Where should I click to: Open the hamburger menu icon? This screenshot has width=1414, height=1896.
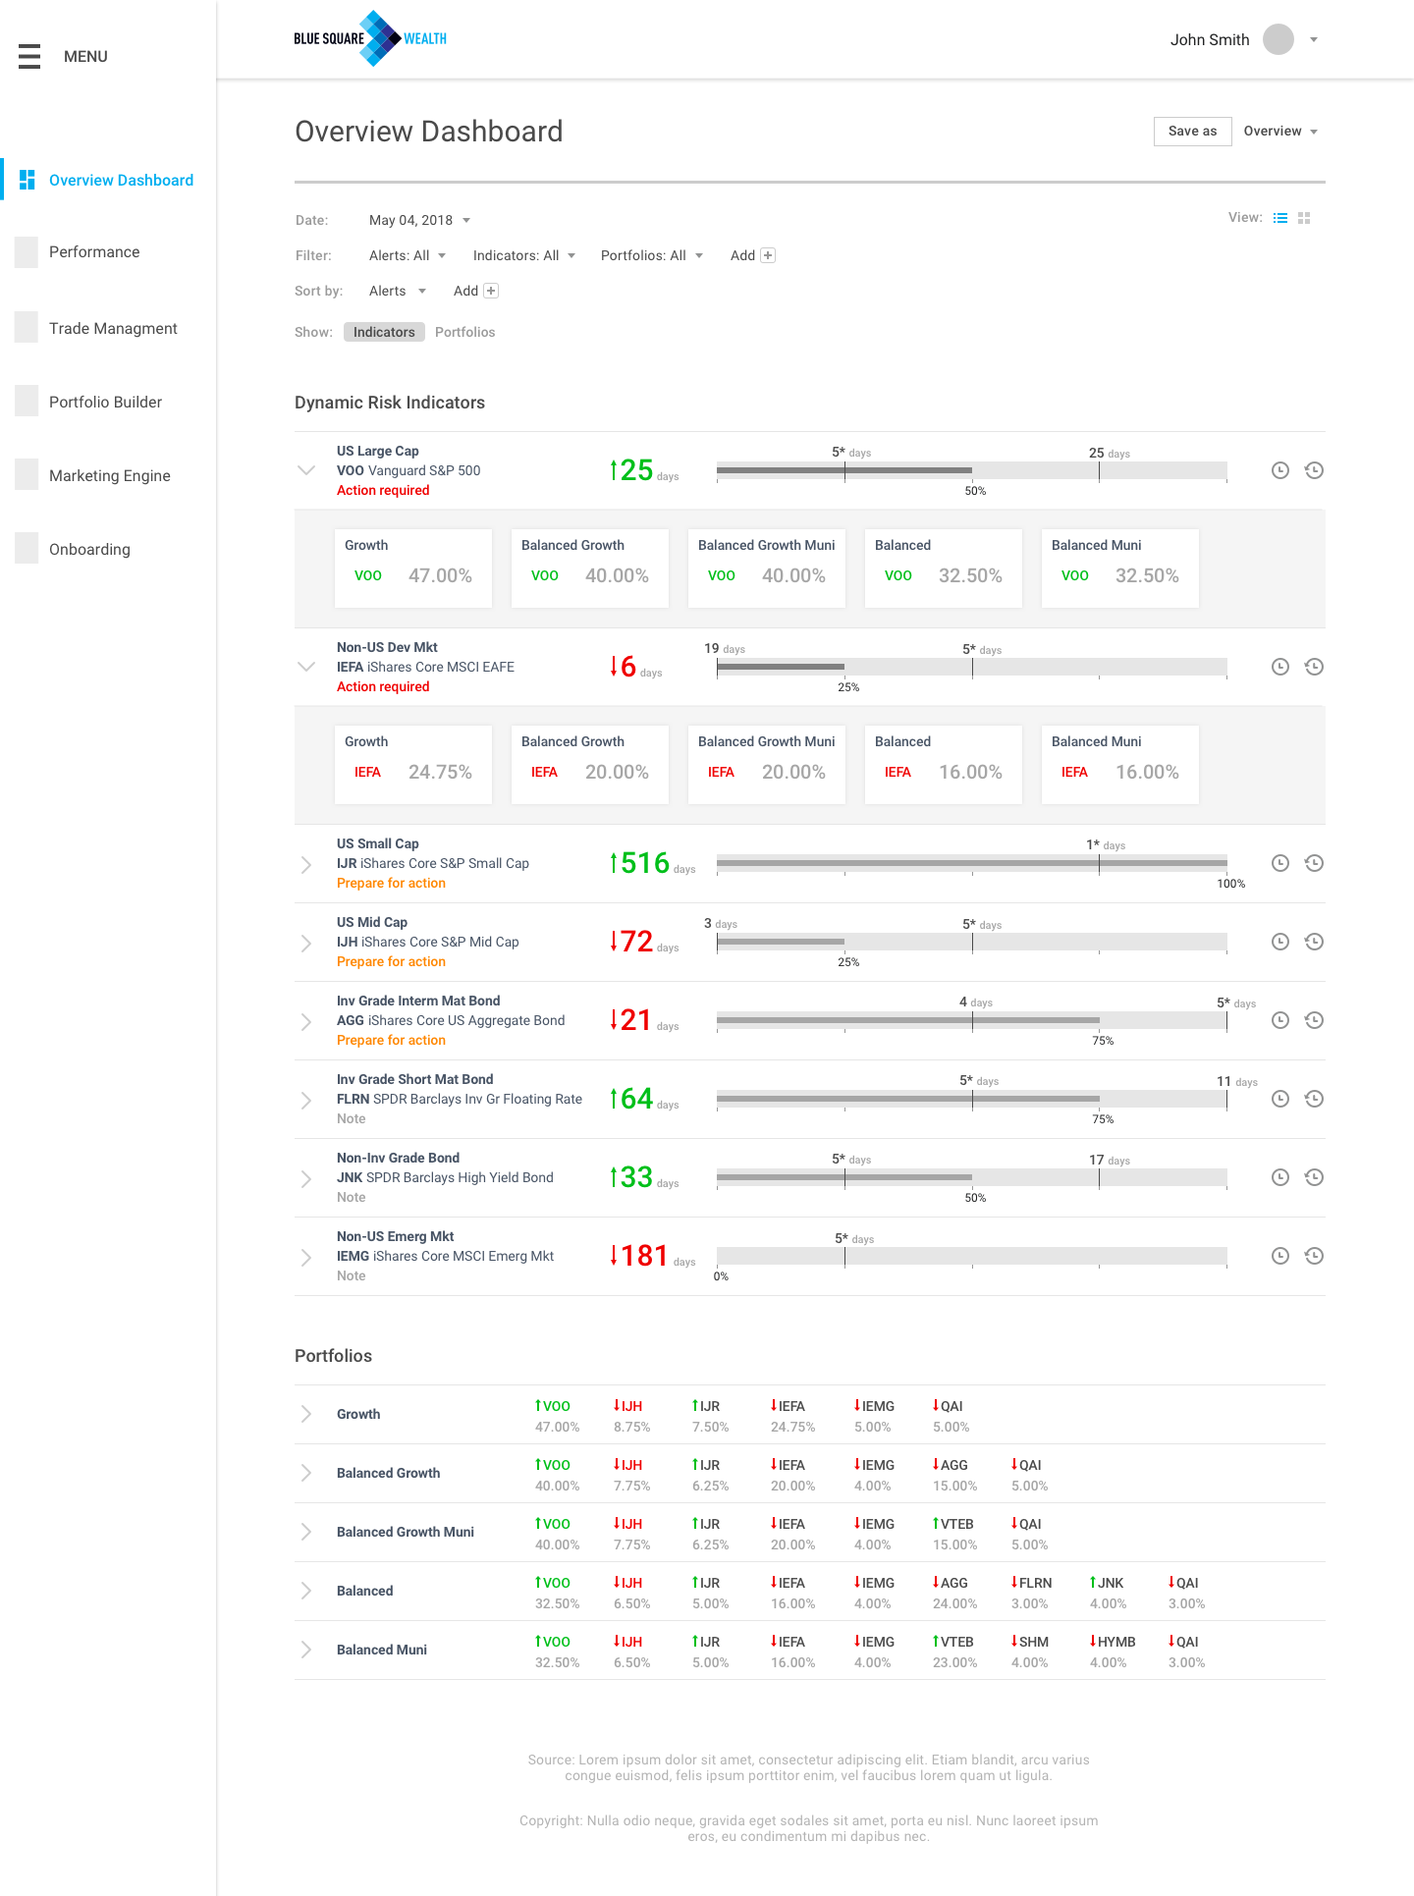click(29, 56)
